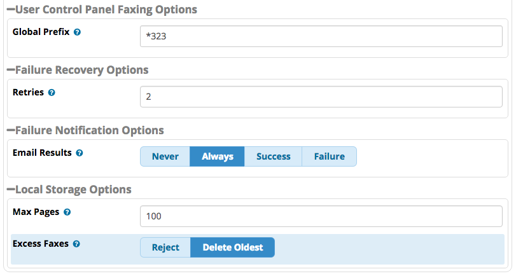Collapse the Failure Recovery Options section

coord(11,70)
